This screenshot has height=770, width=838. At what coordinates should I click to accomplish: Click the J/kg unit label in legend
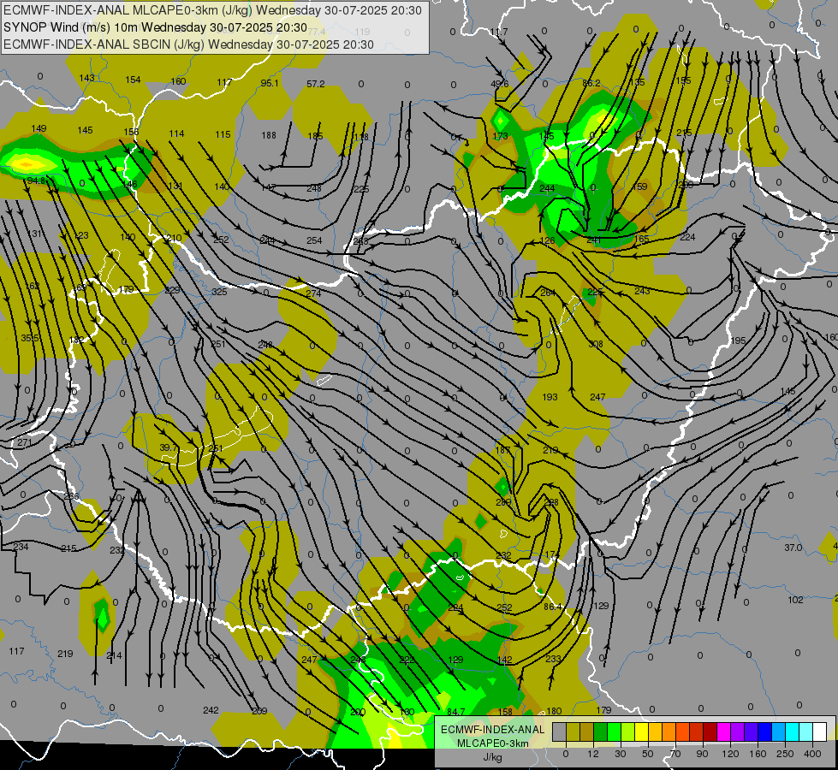493,757
